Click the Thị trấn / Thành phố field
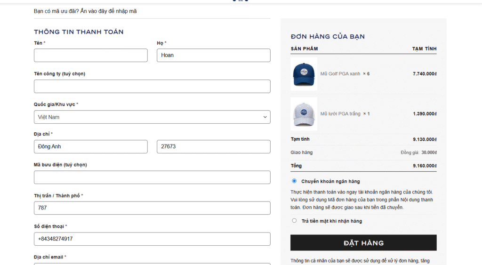482x265 pixels. pos(152,208)
